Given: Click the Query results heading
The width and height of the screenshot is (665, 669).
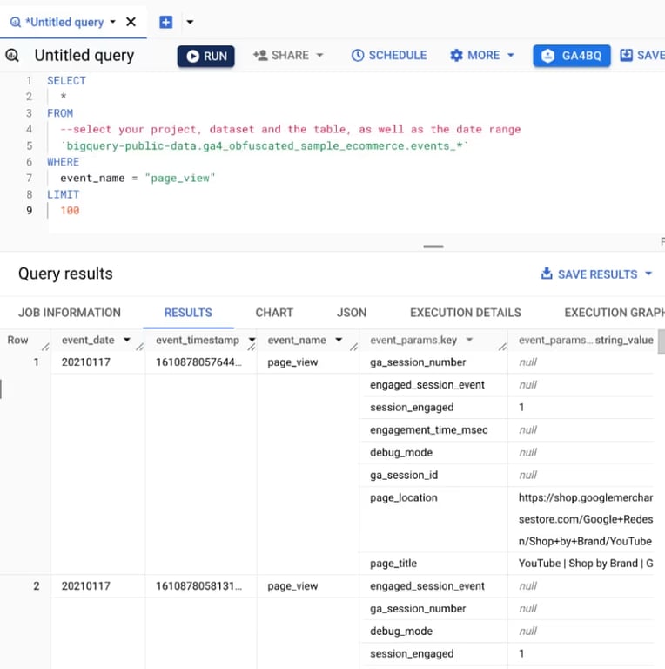Looking at the screenshot, I should click(x=65, y=274).
